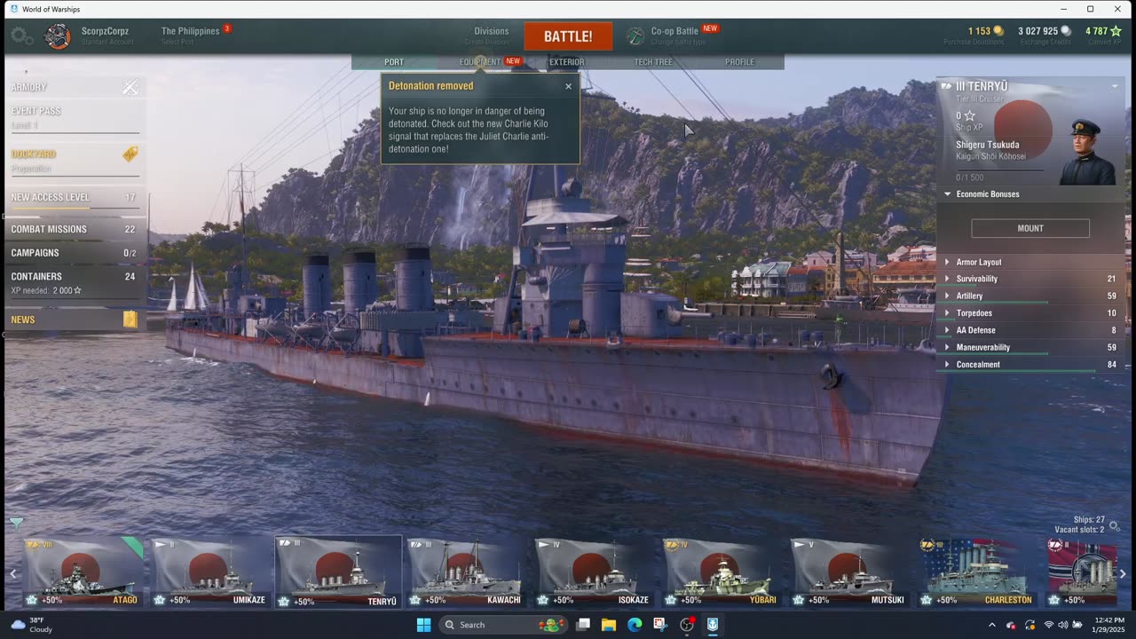1136x639 pixels.
Task: Click the Co-op Battle type icon
Action: 635,36
